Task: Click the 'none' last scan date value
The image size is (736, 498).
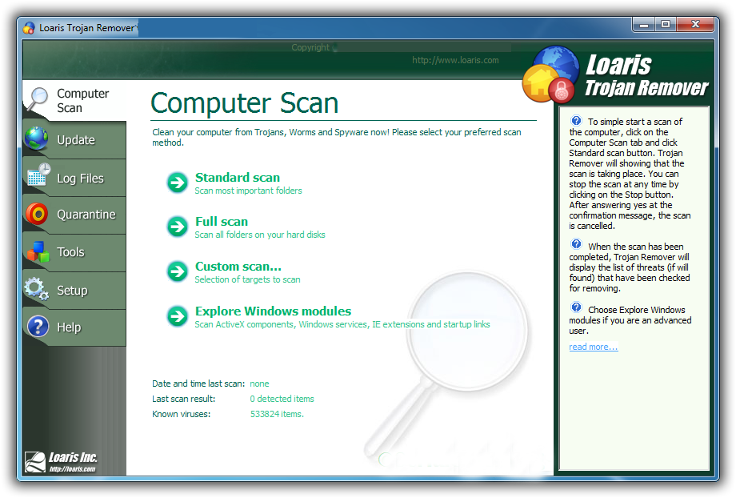Action: click(x=259, y=384)
